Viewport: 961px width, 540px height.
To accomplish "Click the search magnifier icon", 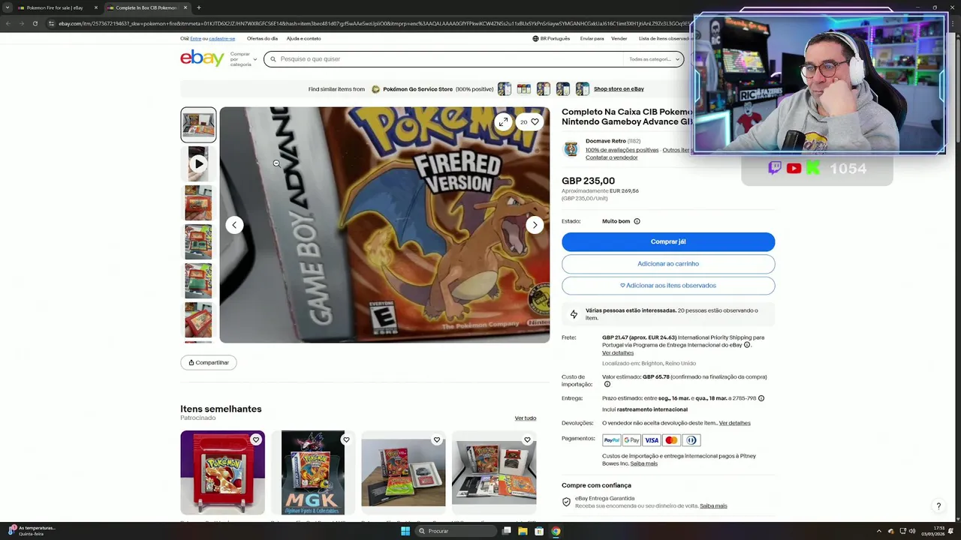I will pos(273,59).
